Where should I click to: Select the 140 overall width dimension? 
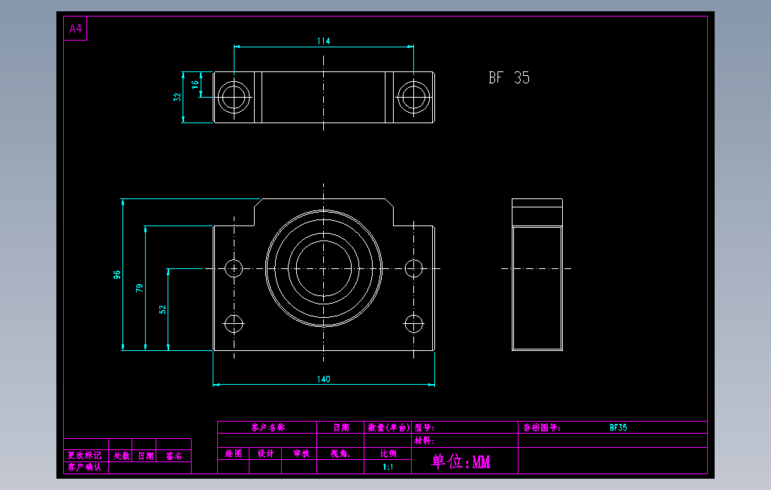coord(324,379)
